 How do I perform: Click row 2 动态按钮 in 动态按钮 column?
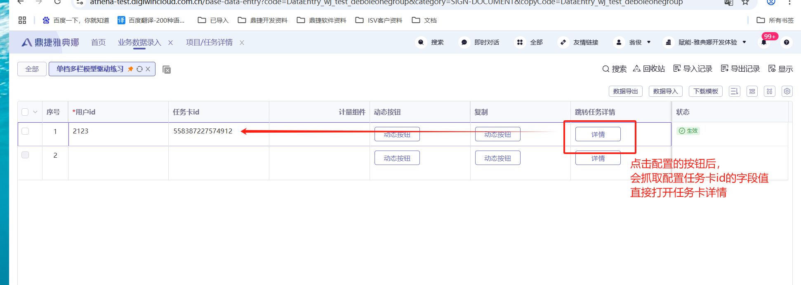tap(397, 158)
